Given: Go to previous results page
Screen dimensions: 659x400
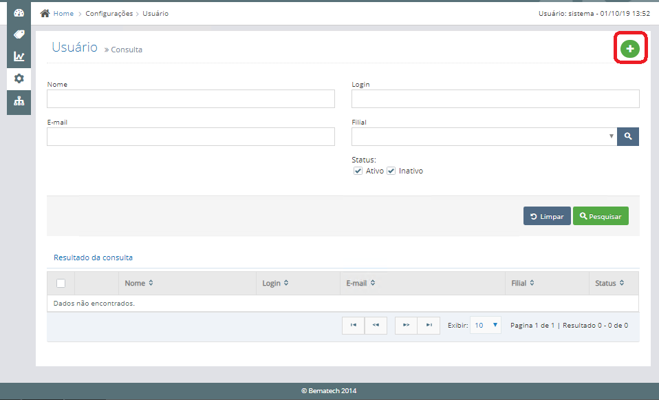Looking at the screenshot, I should tap(376, 325).
